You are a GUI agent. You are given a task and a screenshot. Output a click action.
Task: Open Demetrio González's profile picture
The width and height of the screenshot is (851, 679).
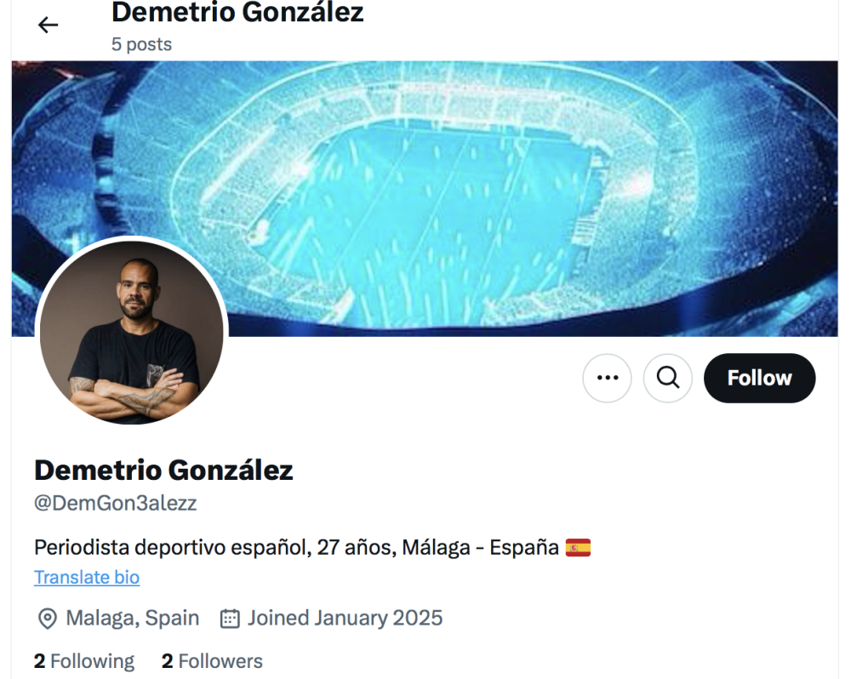coord(132,332)
